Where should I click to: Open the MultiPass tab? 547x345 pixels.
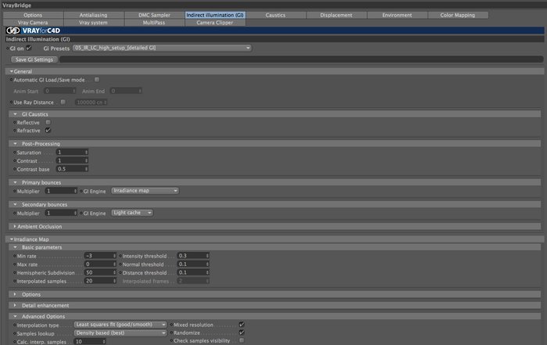[154, 23]
